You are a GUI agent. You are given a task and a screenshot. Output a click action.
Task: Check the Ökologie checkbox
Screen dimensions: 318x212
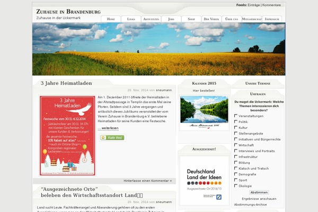tap(236, 185)
